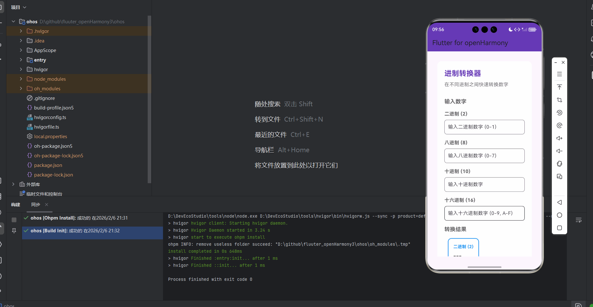The width and height of the screenshot is (593, 307).
Task: Open the emulator toolbar hamburger menu
Action: coord(559,74)
